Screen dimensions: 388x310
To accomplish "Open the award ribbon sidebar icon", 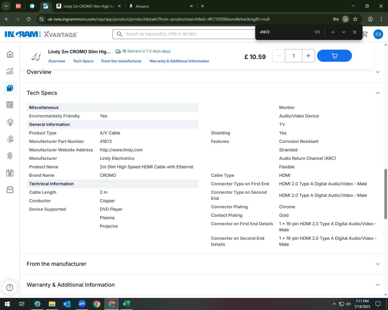I will click(10, 156).
